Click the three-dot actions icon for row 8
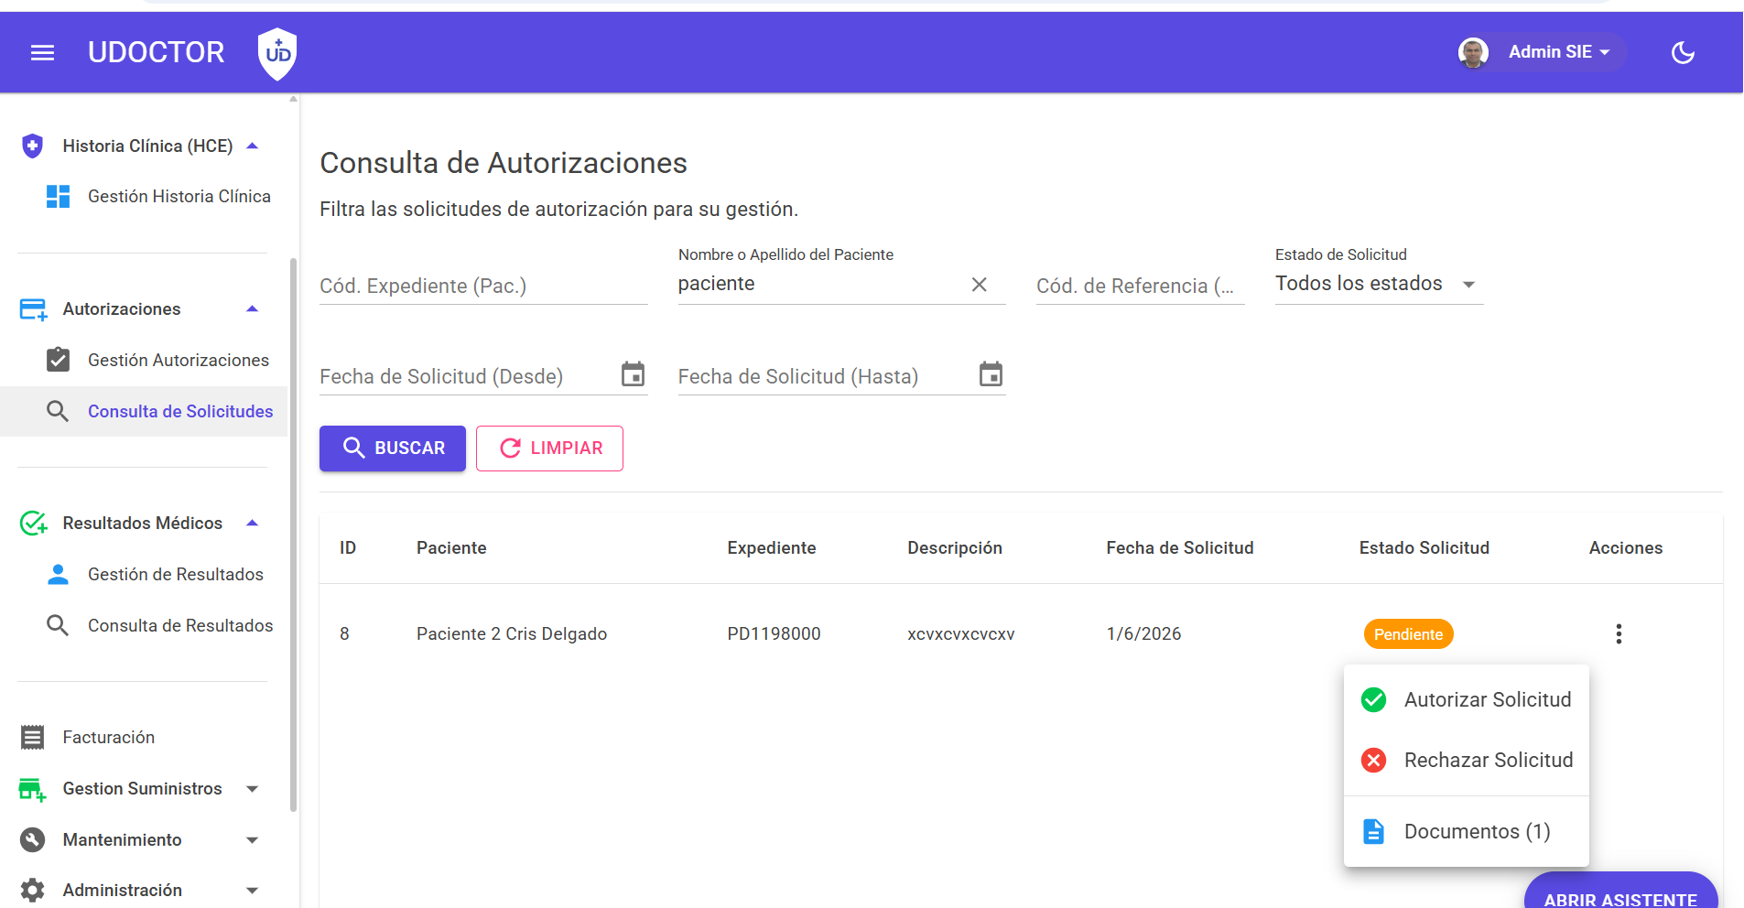The image size is (1744, 908). [x=1619, y=633]
